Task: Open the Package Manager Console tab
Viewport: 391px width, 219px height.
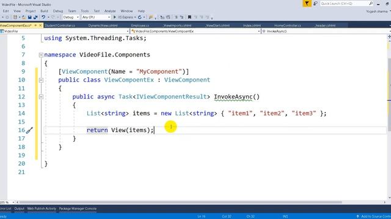Action: (78, 209)
